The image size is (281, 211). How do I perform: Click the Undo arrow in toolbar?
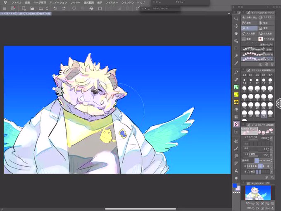click(x=55, y=8)
